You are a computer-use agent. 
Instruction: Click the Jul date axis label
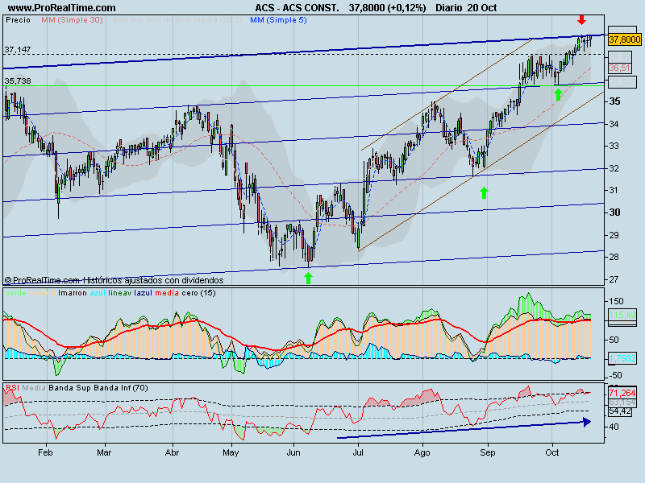point(358,452)
